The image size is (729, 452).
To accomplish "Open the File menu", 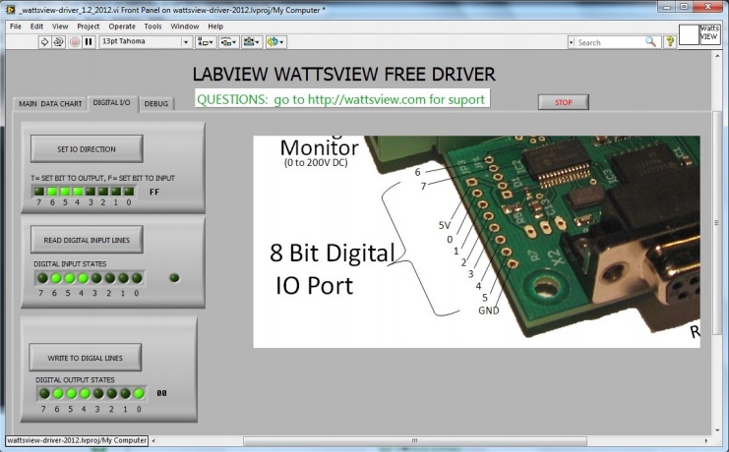I will (x=16, y=27).
